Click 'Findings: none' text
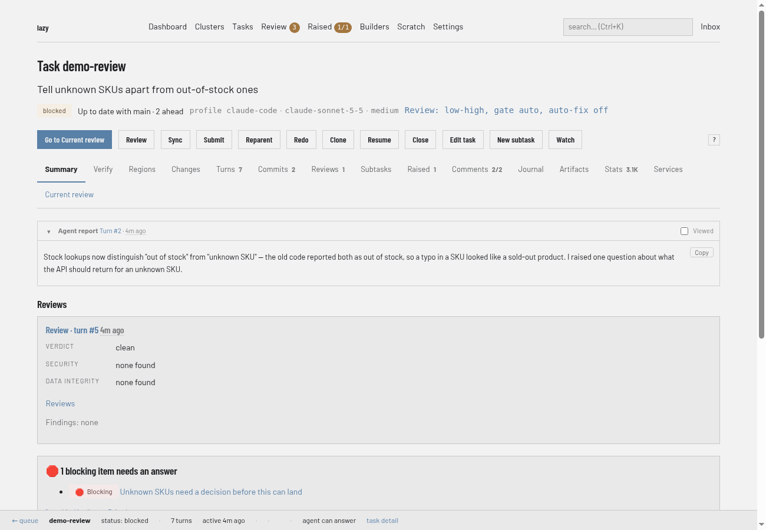Viewport: 766px width, 530px height. pyautogui.click(x=72, y=423)
